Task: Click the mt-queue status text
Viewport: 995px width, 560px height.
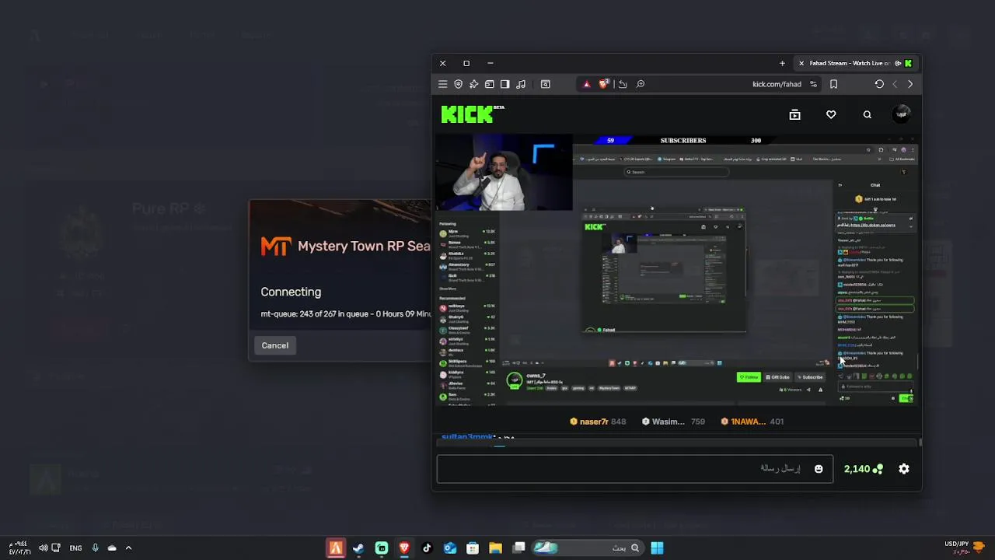Action: coord(346,314)
